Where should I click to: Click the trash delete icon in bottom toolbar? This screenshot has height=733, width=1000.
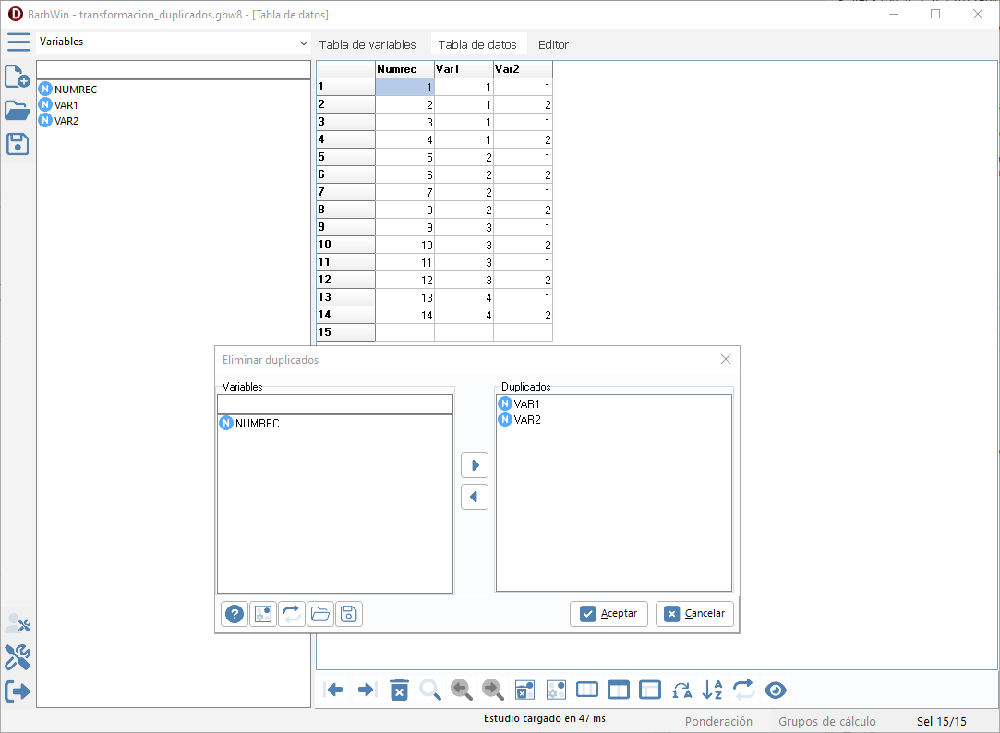tap(399, 690)
